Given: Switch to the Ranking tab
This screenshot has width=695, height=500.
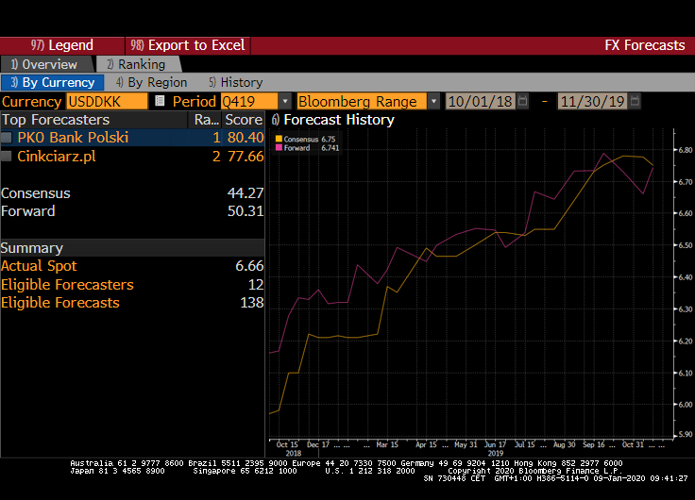Looking at the screenshot, I should point(135,64).
